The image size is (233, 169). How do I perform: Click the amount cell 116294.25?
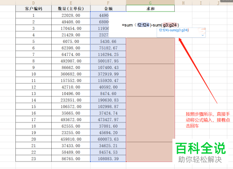[108, 54]
